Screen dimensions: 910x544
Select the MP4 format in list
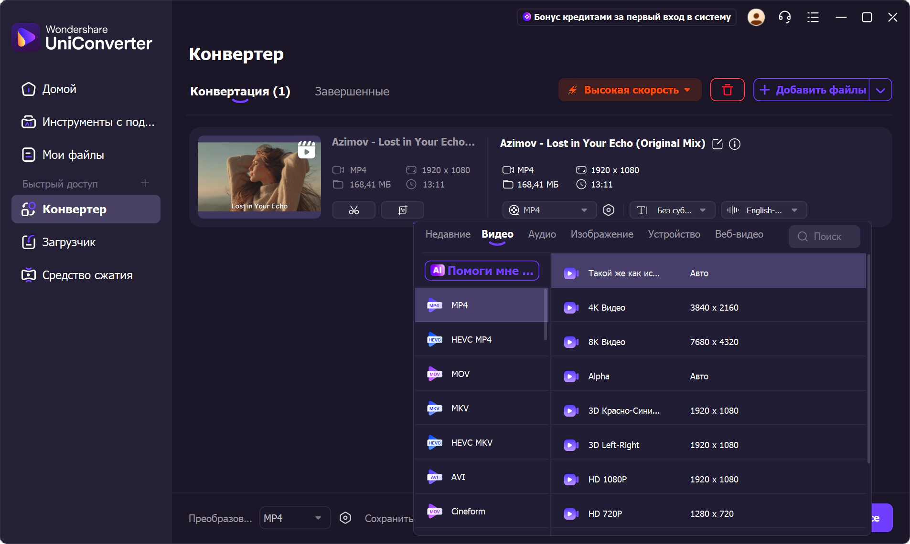(481, 305)
